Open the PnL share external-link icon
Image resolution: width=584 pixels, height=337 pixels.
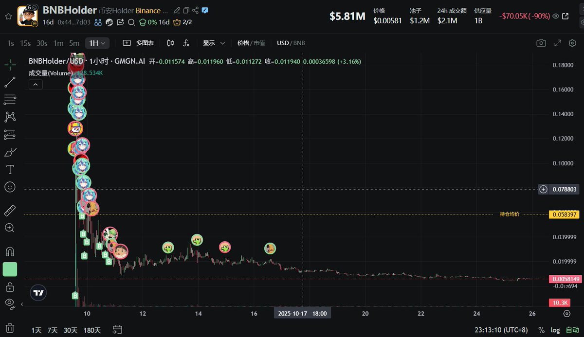(x=566, y=16)
